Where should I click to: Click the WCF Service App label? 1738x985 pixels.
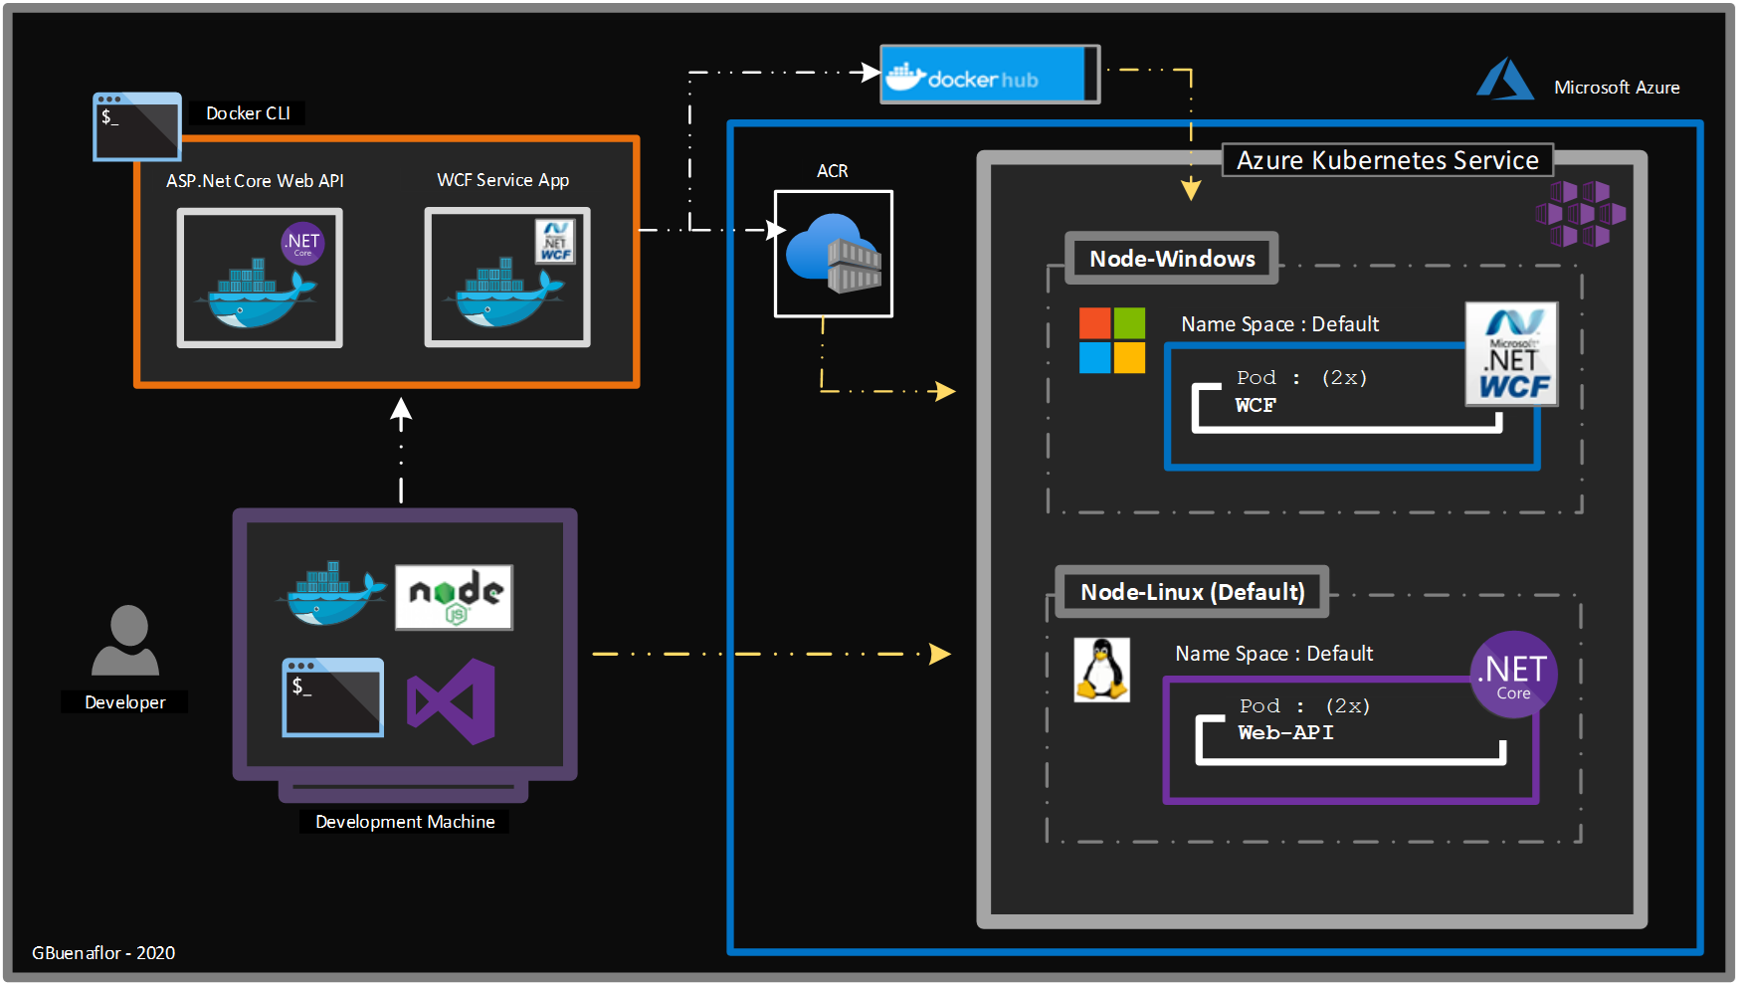tap(503, 180)
